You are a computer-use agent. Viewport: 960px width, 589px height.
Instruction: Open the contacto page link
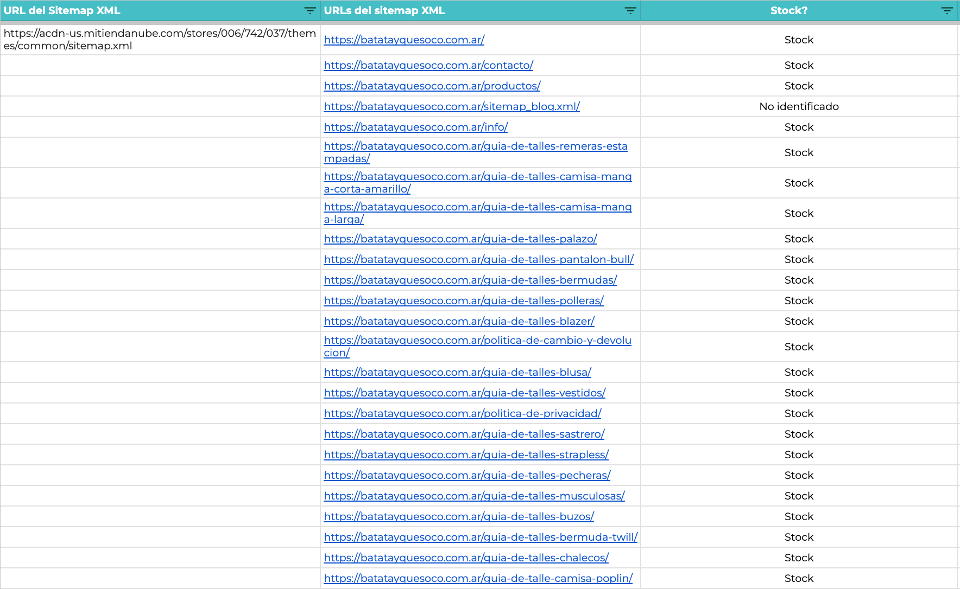click(x=428, y=65)
